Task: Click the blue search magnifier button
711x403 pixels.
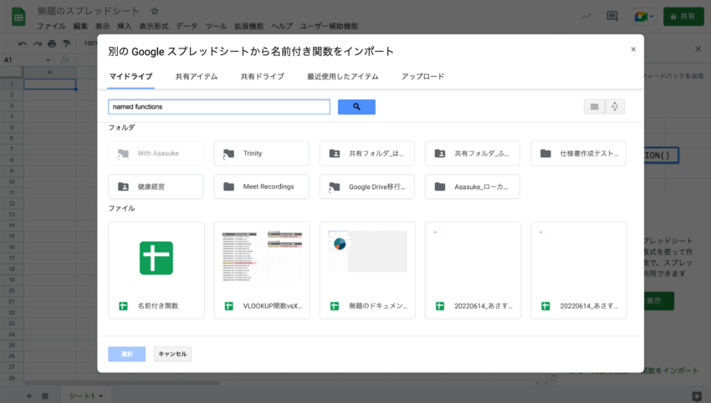Action: [x=356, y=107]
